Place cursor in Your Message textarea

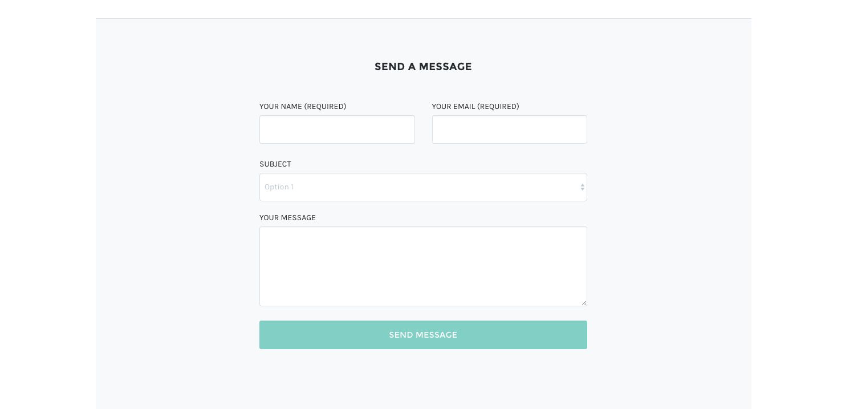pos(422,266)
